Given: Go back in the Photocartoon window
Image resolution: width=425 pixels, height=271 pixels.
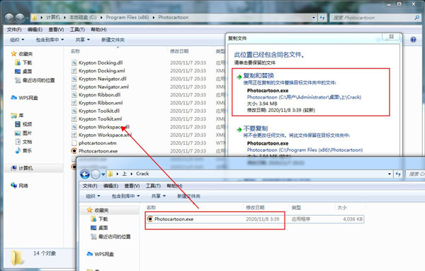Looking at the screenshot, I should click(x=9, y=18).
